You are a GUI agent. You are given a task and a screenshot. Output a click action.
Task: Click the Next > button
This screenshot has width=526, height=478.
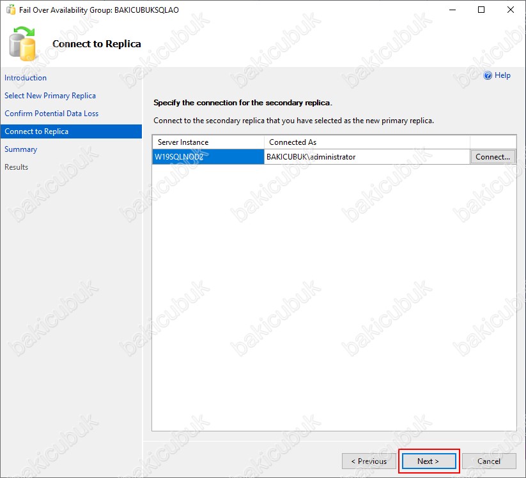click(428, 461)
